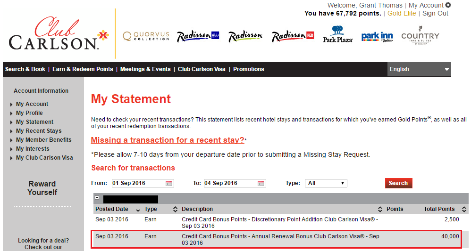
Task: Click Missing a transaction for a recent stay link
Action: pyautogui.click(x=168, y=140)
